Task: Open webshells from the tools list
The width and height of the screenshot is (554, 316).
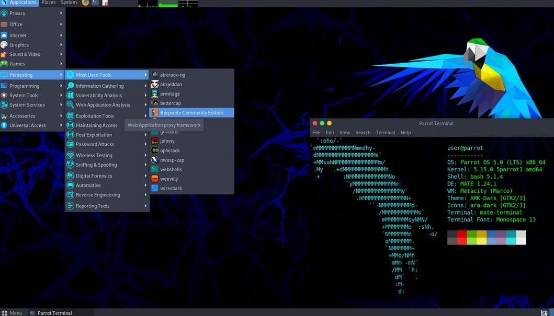Action: click(x=191, y=170)
